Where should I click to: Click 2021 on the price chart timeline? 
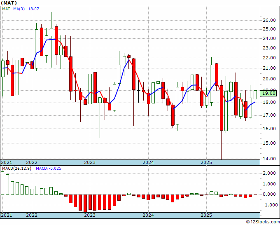click(x=7, y=162)
